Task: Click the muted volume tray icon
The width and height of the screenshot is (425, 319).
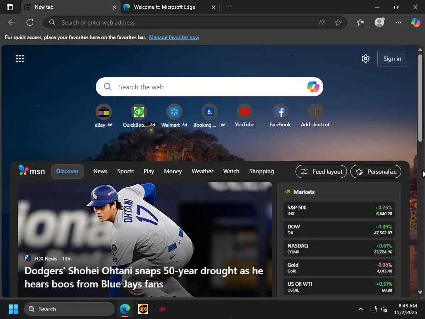Action: click(x=384, y=309)
